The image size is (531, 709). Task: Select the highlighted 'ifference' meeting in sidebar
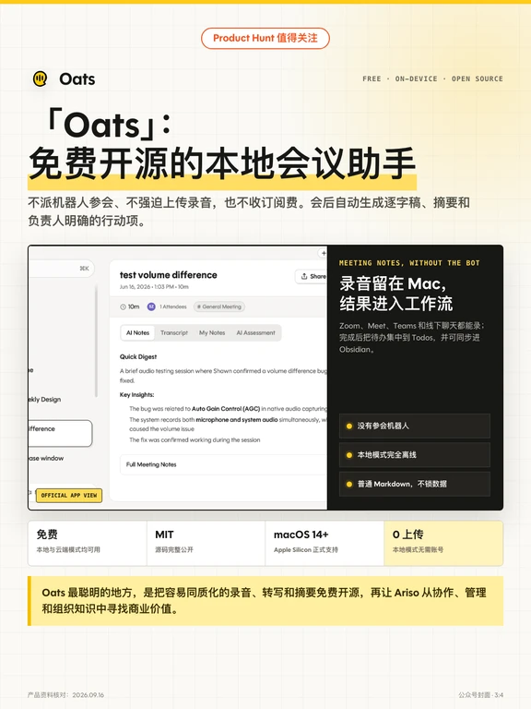tap(60, 433)
